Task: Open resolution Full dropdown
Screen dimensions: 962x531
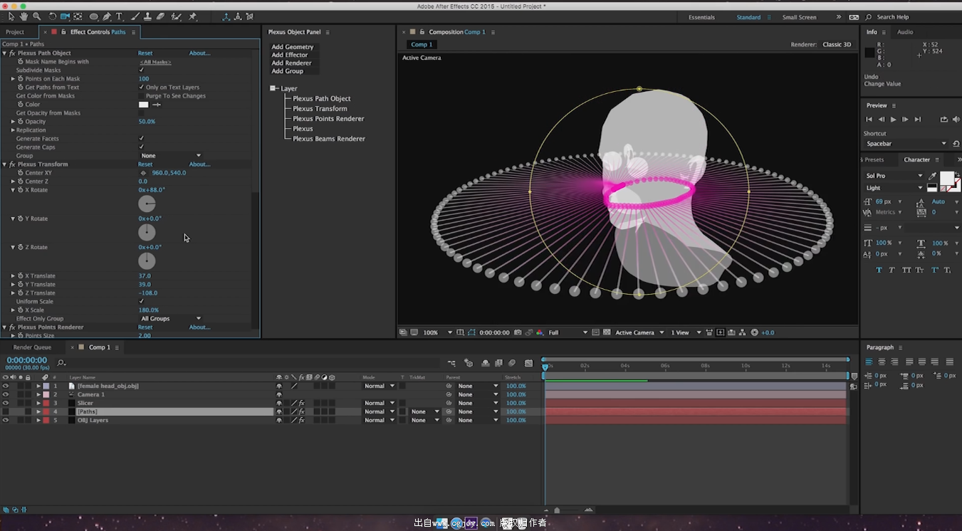Action: 568,332
